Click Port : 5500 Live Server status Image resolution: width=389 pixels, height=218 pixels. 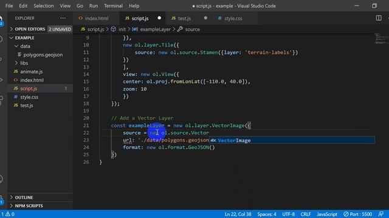tap(357, 214)
